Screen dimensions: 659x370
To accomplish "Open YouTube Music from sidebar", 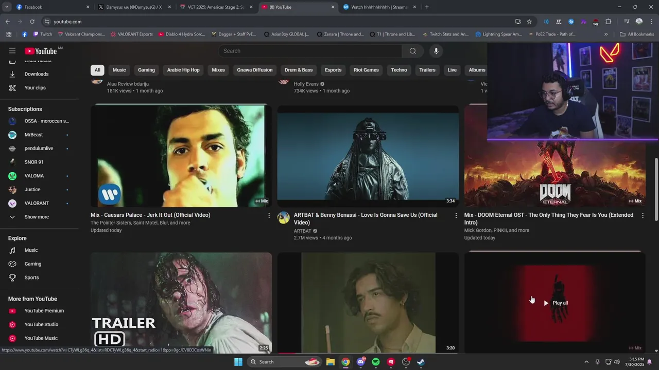I will (41, 338).
